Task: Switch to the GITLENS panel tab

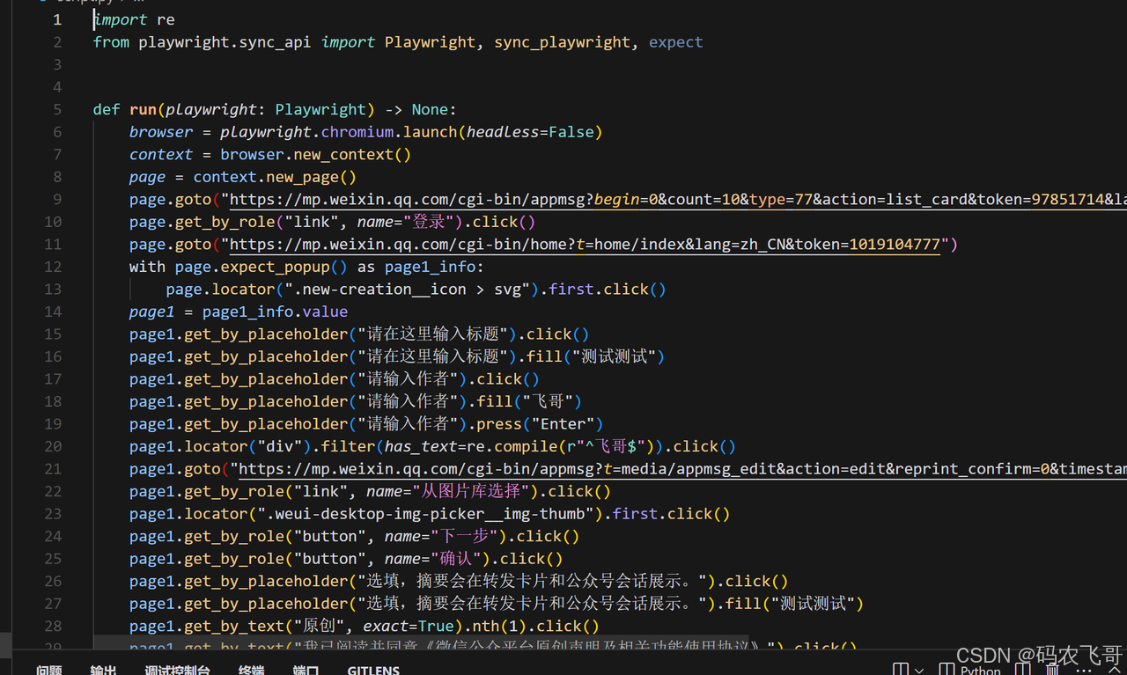Action: click(x=373, y=671)
